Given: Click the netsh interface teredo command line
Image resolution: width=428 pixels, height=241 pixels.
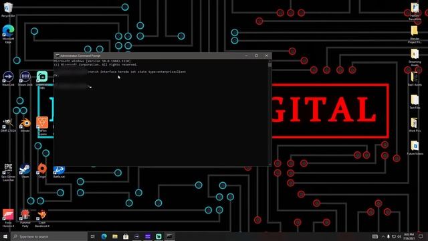Looking at the screenshot, I should pos(137,72).
